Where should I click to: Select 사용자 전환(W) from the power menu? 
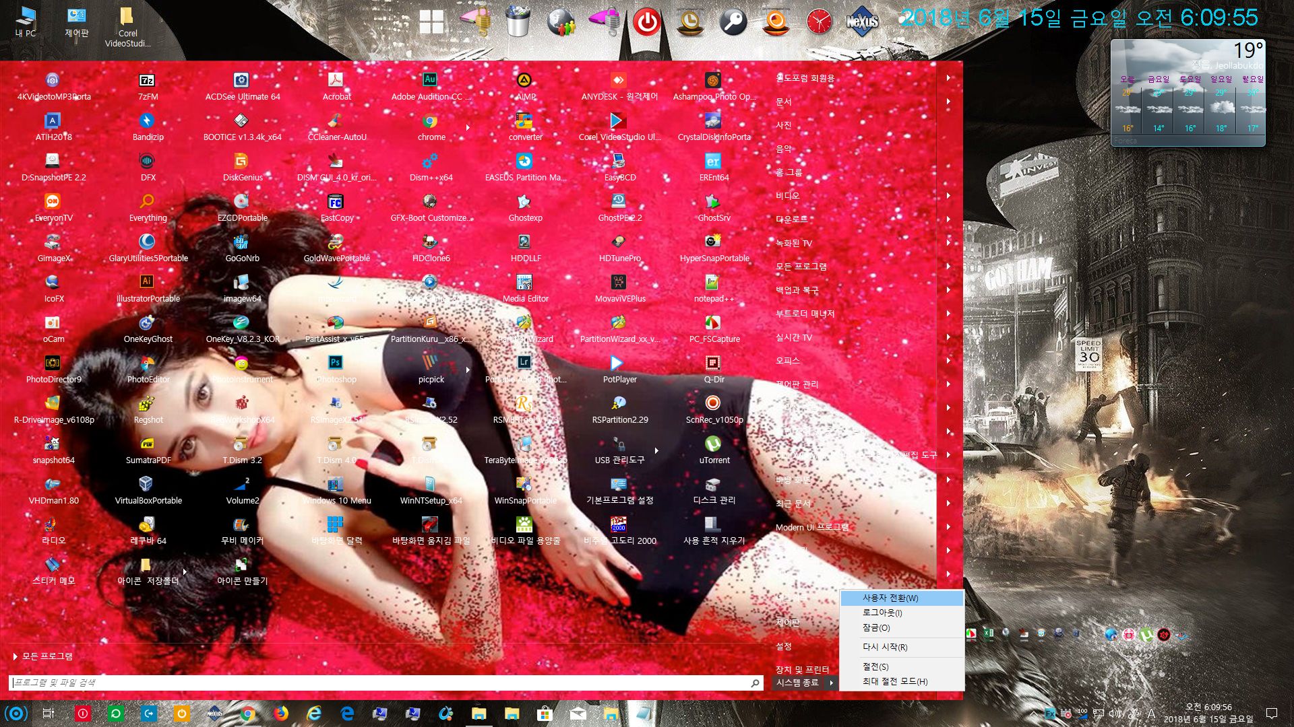(902, 598)
